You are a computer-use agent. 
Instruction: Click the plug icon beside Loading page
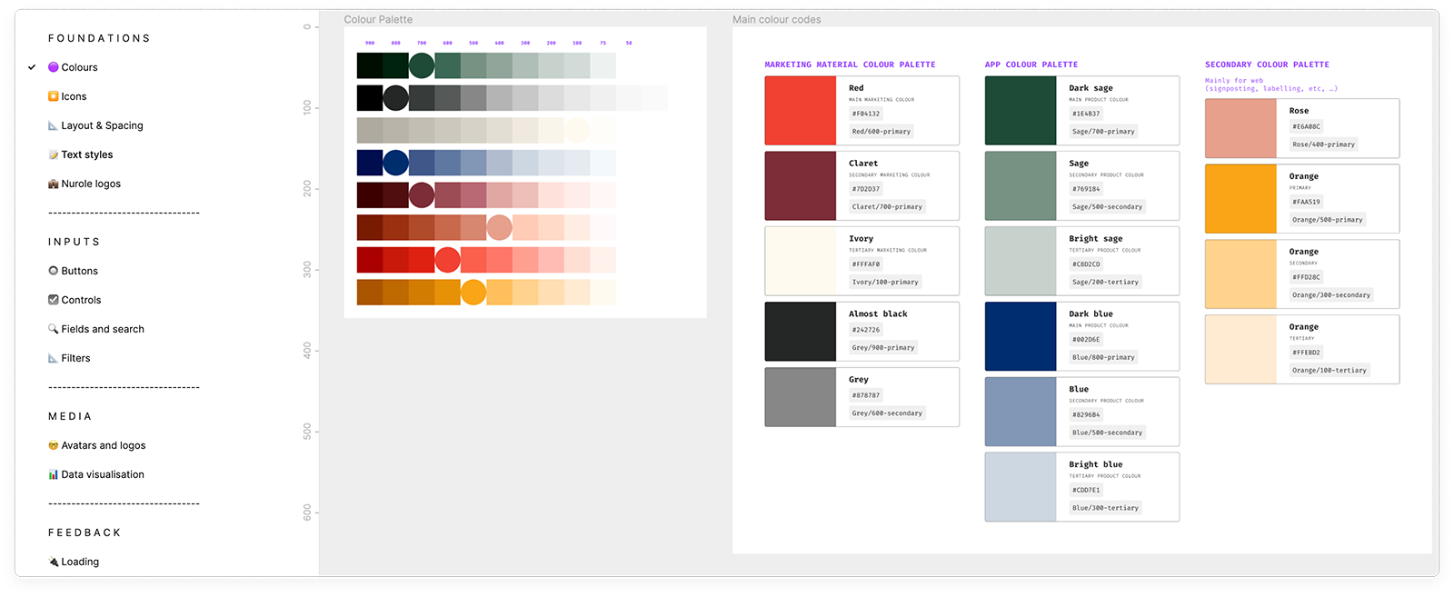(53, 562)
